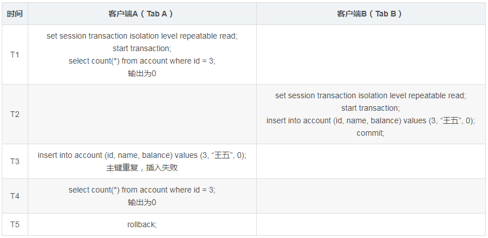Click the T5 time cell
This screenshot has height=238, width=488.
click(x=15, y=224)
